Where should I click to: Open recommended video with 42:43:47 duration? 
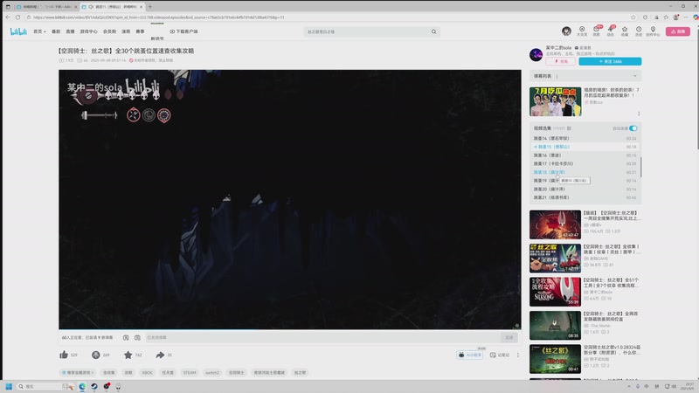555,224
